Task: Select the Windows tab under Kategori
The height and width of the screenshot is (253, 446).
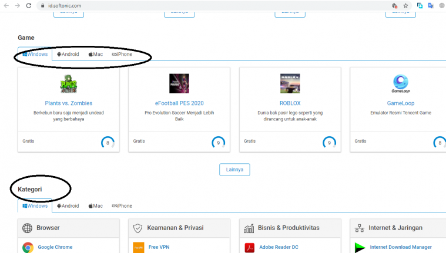Action: pyautogui.click(x=35, y=206)
